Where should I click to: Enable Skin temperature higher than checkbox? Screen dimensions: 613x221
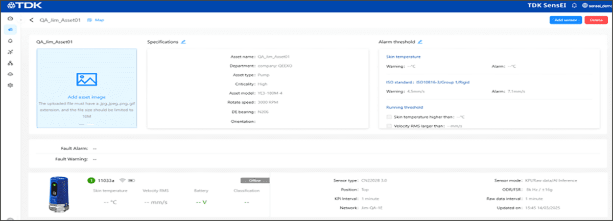click(x=389, y=117)
